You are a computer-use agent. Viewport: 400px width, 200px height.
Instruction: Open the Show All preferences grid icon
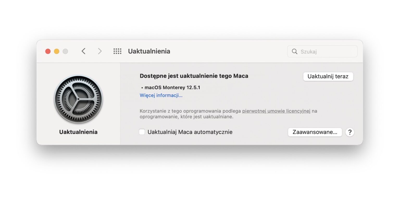[x=117, y=51]
